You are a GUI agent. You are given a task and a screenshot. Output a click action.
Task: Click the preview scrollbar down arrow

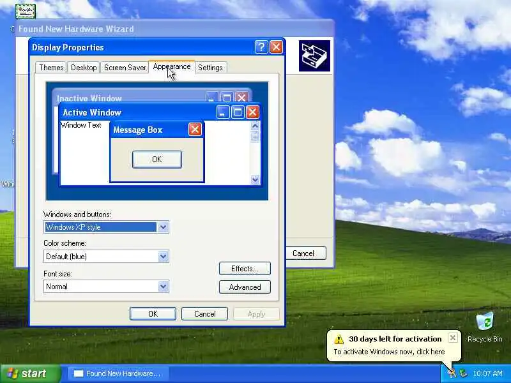pyautogui.click(x=255, y=179)
